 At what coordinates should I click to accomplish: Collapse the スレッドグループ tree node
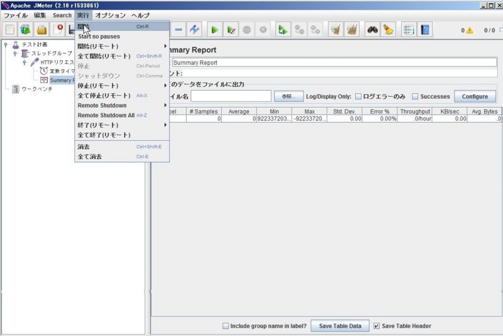pos(15,53)
